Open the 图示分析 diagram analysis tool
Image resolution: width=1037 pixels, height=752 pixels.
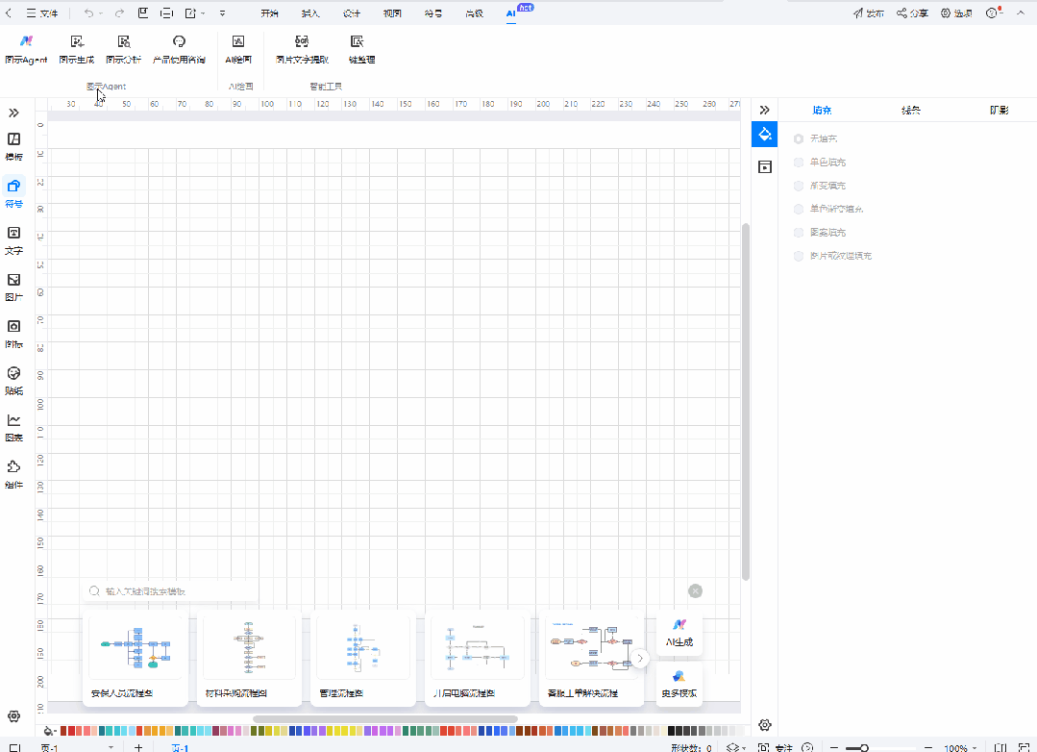pyautogui.click(x=124, y=50)
